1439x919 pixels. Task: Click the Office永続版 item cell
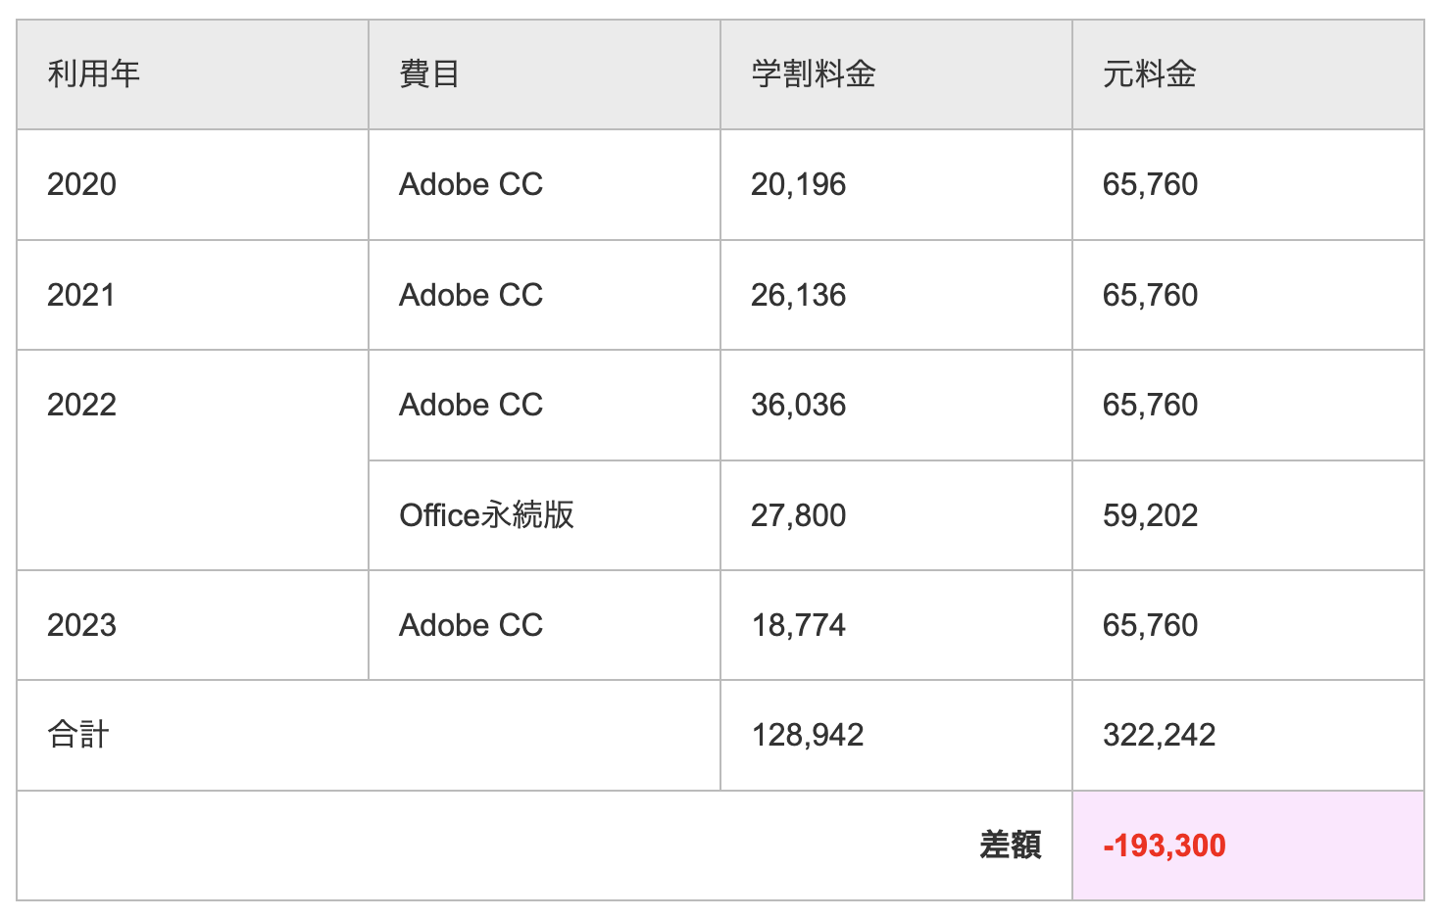tap(486, 515)
